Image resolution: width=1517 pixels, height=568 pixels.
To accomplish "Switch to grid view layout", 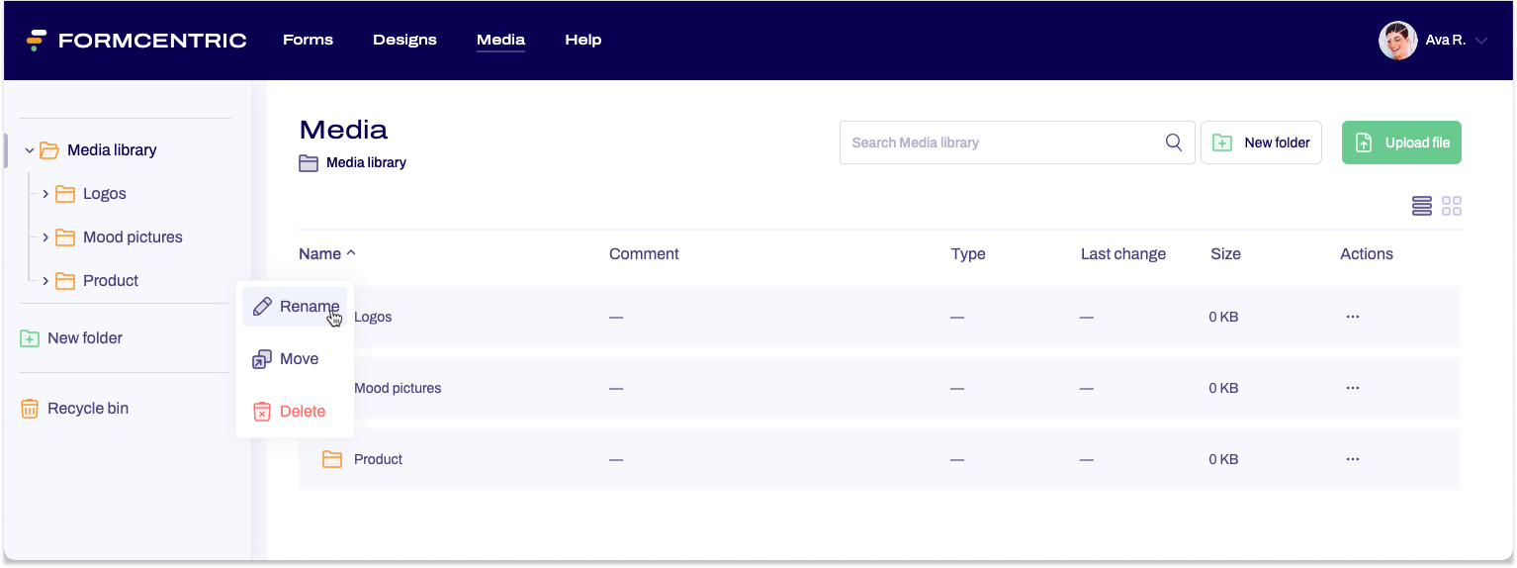I will pos(1451,206).
